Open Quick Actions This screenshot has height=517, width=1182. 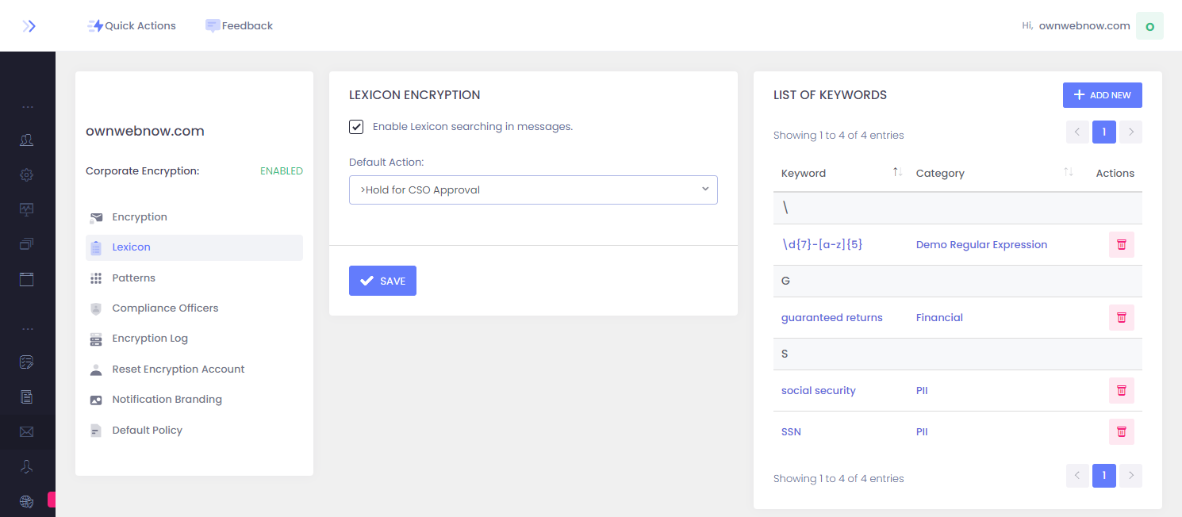[x=132, y=26]
